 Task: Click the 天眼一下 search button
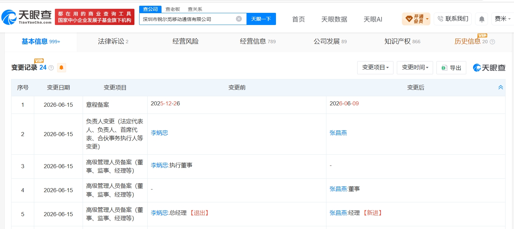261,19
